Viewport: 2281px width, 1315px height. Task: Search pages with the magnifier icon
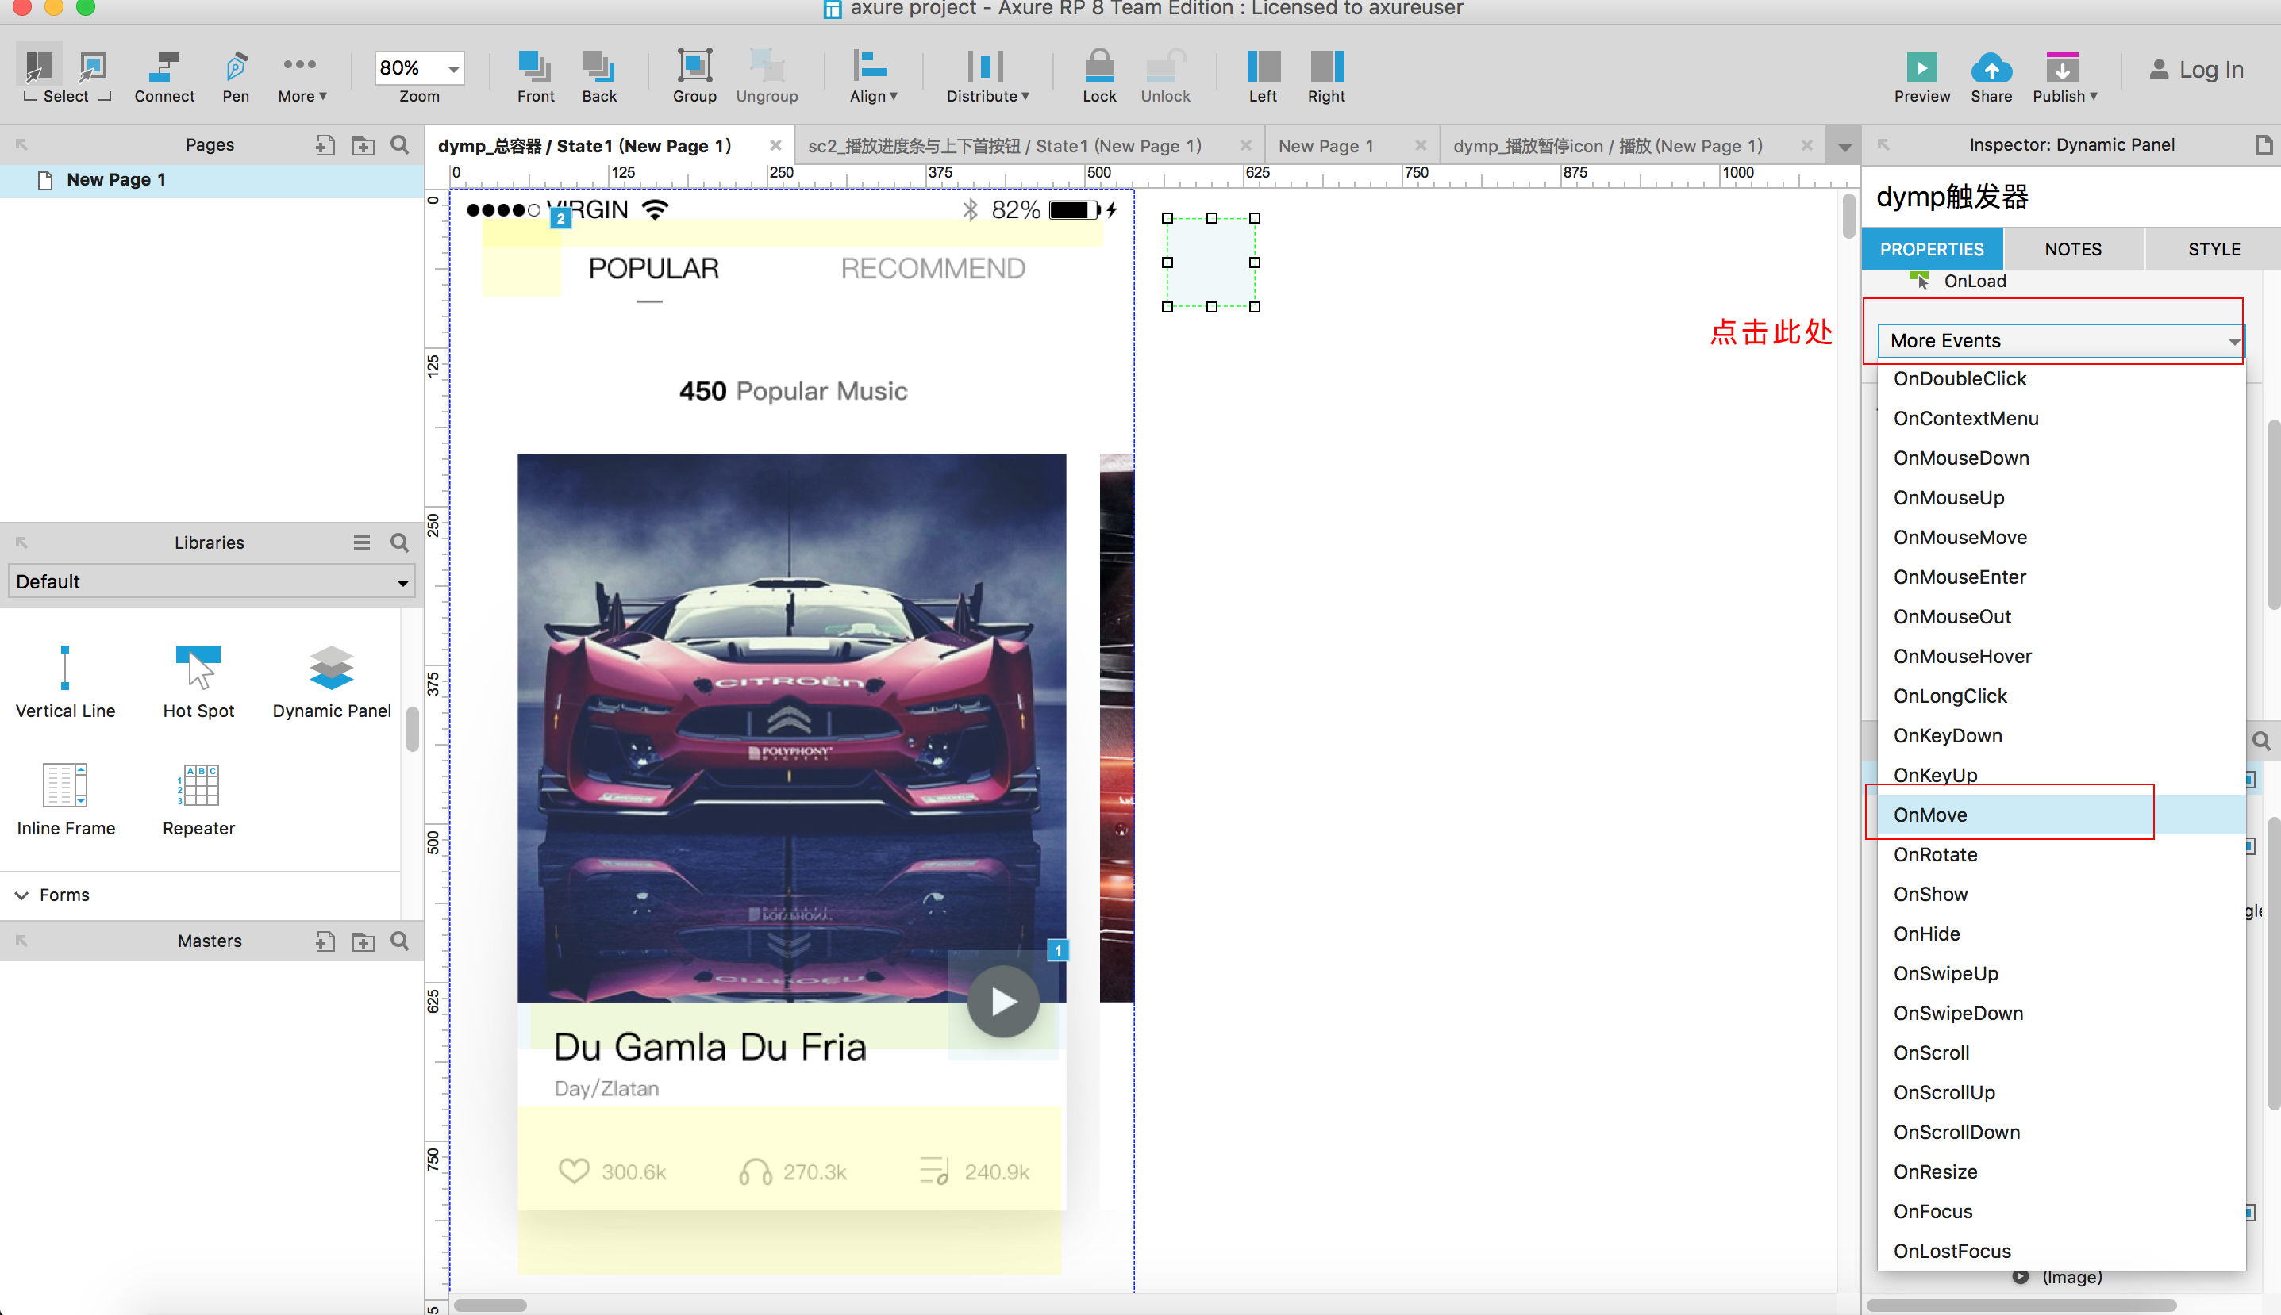pyautogui.click(x=399, y=144)
